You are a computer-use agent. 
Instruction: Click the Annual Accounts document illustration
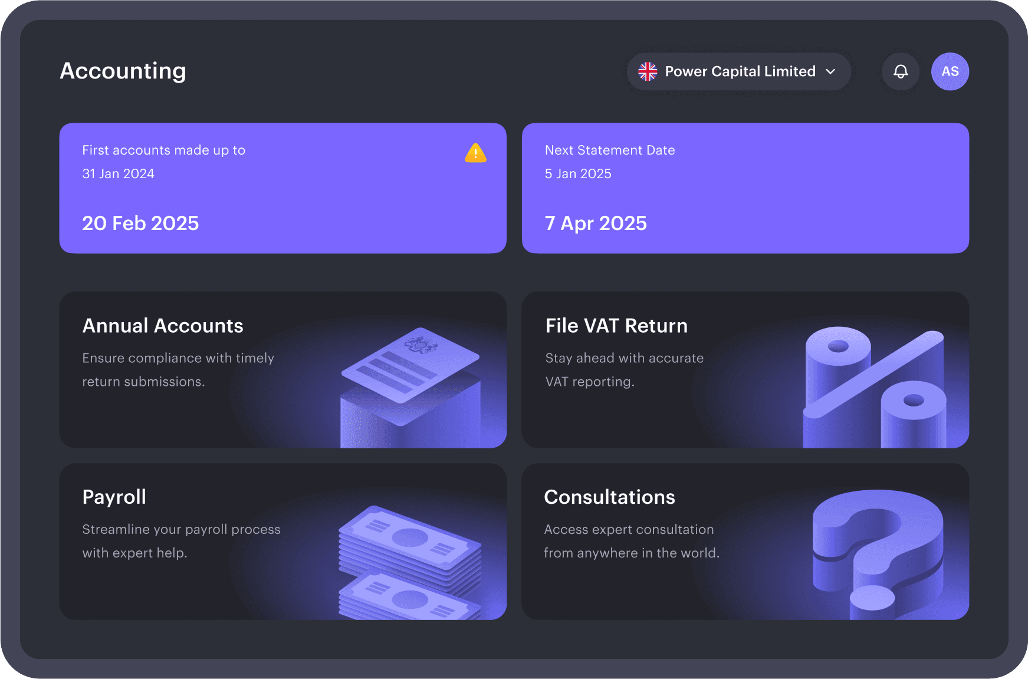pyautogui.click(x=410, y=383)
